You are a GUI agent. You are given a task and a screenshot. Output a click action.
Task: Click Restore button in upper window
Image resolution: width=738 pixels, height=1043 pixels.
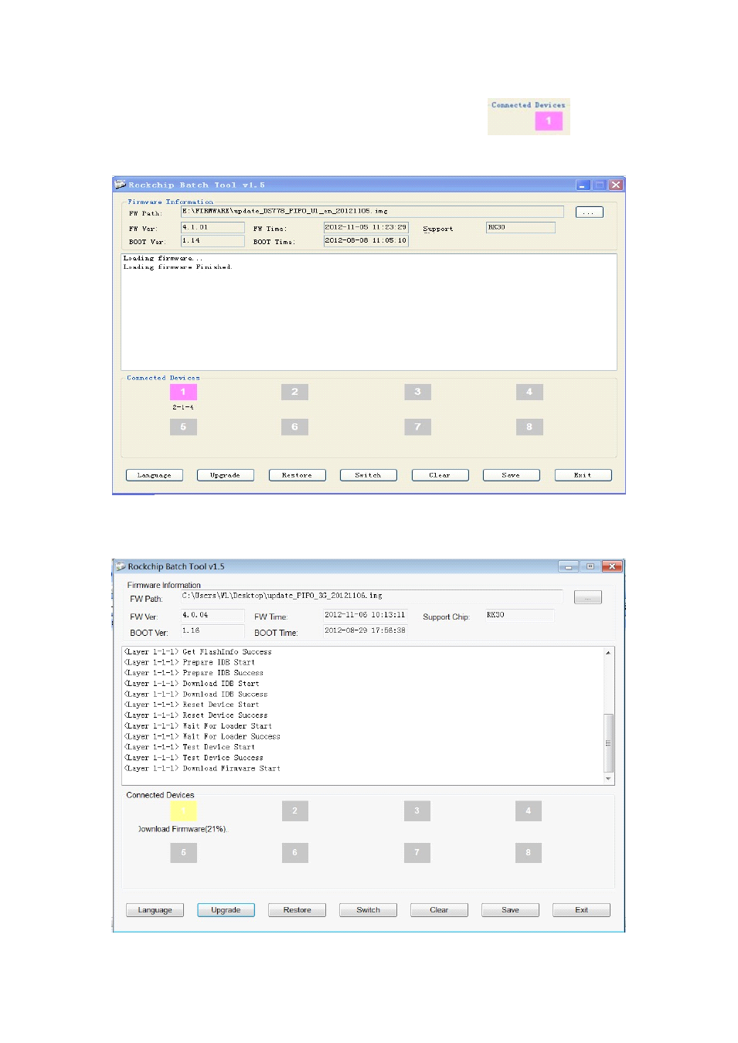click(x=297, y=475)
